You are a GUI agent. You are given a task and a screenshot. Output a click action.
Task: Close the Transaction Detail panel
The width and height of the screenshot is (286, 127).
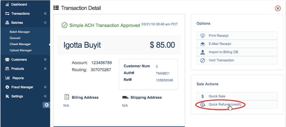coord(278,8)
